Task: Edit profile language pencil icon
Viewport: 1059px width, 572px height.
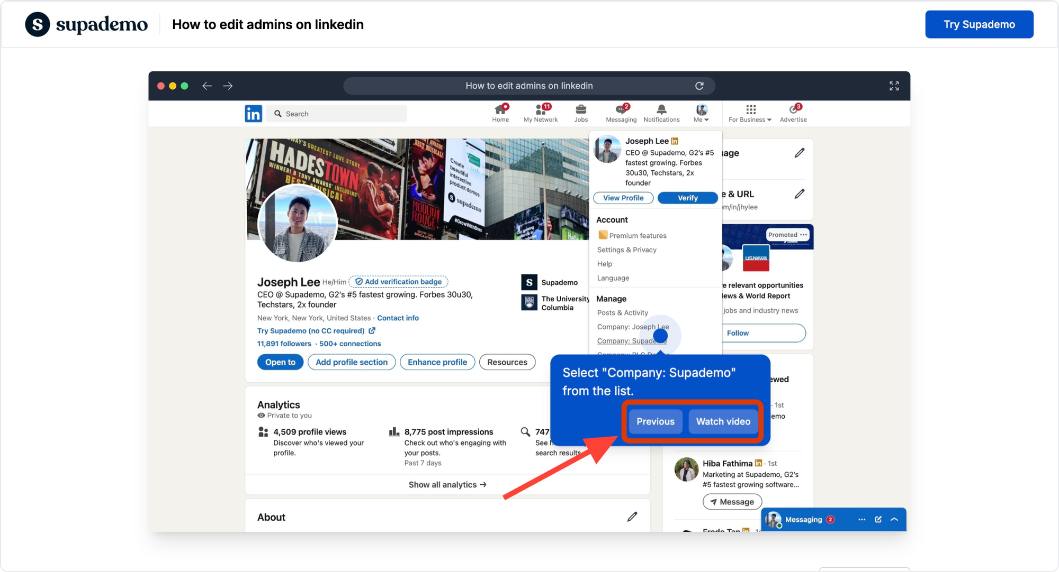Action: pyautogui.click(x=800, y=153)
